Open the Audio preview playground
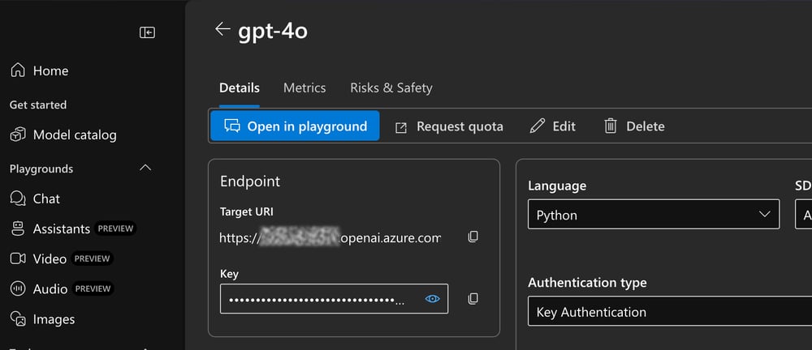 (x=50, y=289)
